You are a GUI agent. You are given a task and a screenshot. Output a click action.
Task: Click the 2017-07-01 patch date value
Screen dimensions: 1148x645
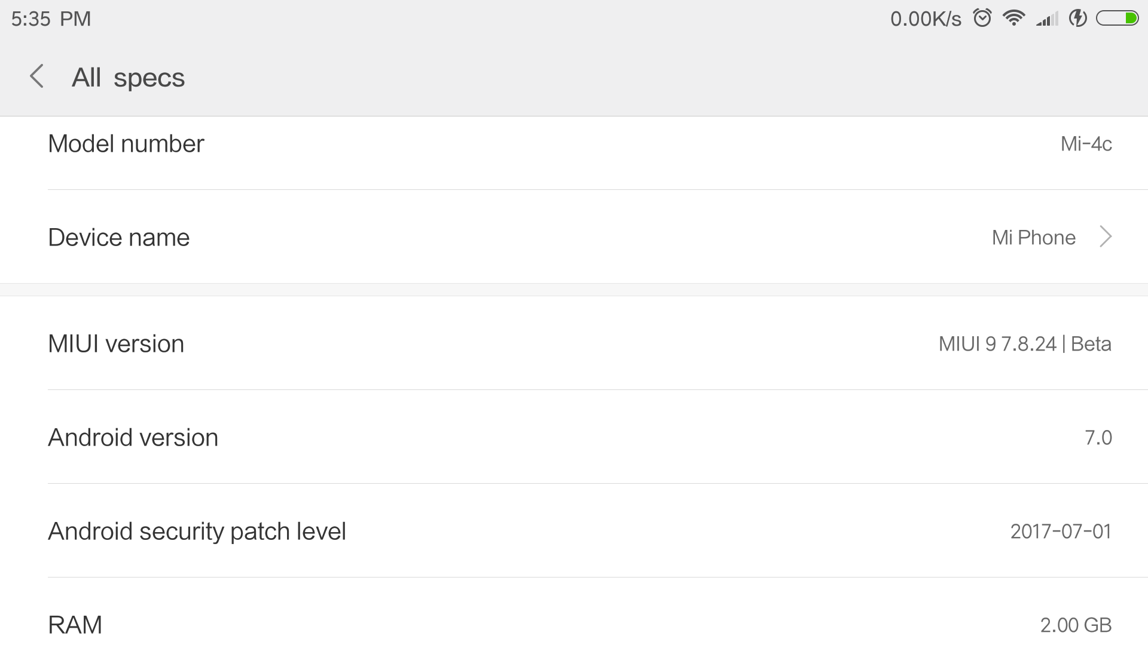1060,532
